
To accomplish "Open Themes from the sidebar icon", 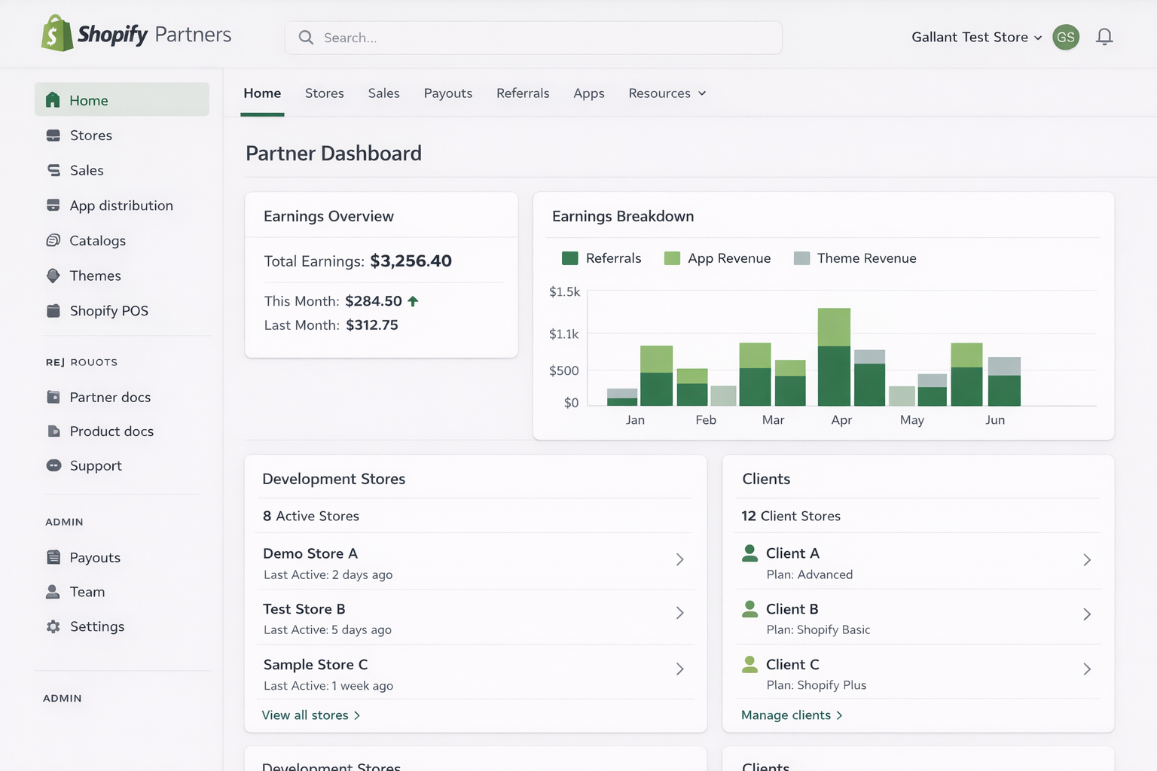I will pos(53,276).
